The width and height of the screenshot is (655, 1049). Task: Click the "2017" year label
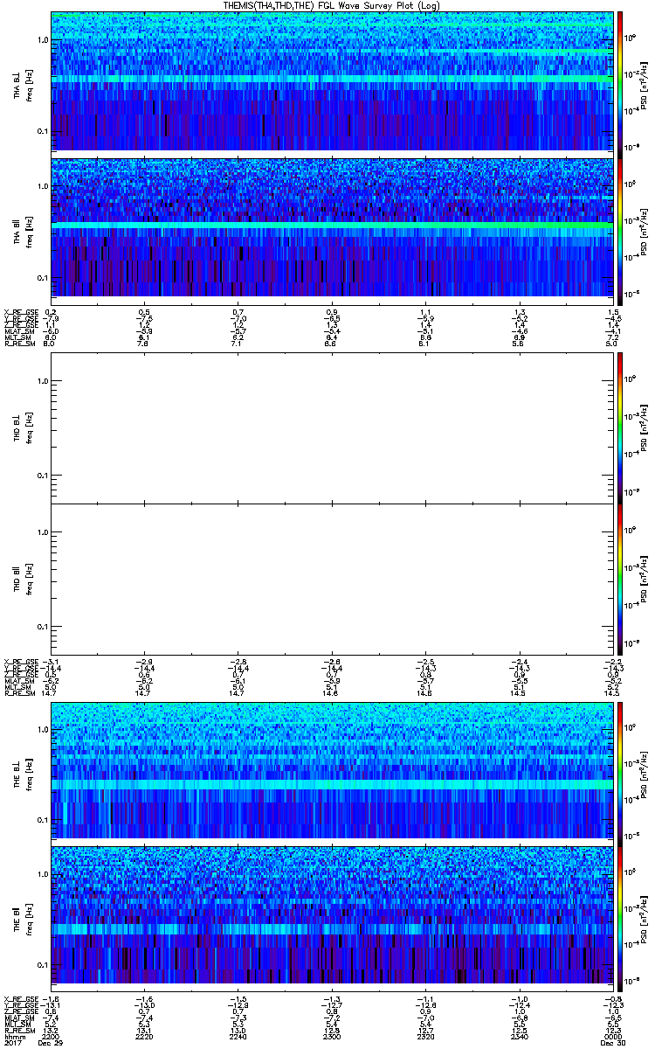pos(13,1045)
